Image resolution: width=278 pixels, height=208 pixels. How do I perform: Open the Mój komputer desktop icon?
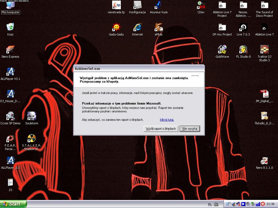pyautogui.click(x=11, y=7)
